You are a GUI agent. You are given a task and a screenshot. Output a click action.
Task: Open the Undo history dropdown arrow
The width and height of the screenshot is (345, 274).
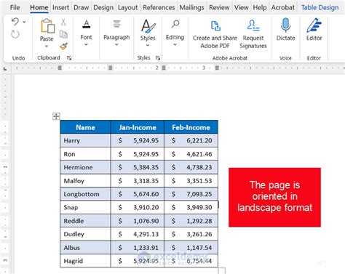(x=24, y=22)
